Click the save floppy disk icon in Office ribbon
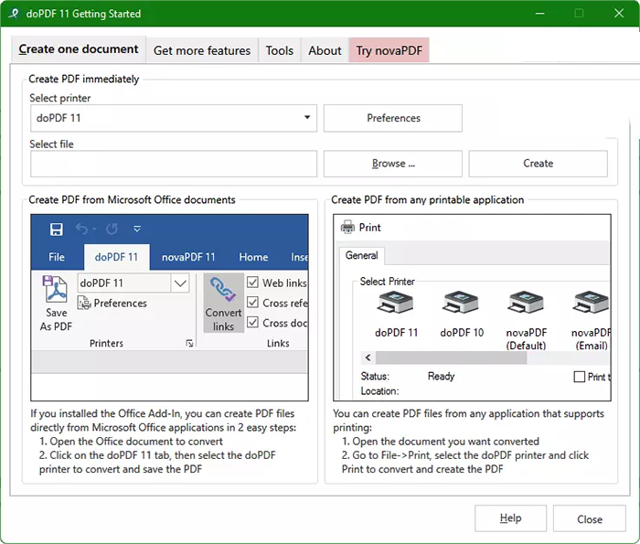 click(x=57, y=229)
